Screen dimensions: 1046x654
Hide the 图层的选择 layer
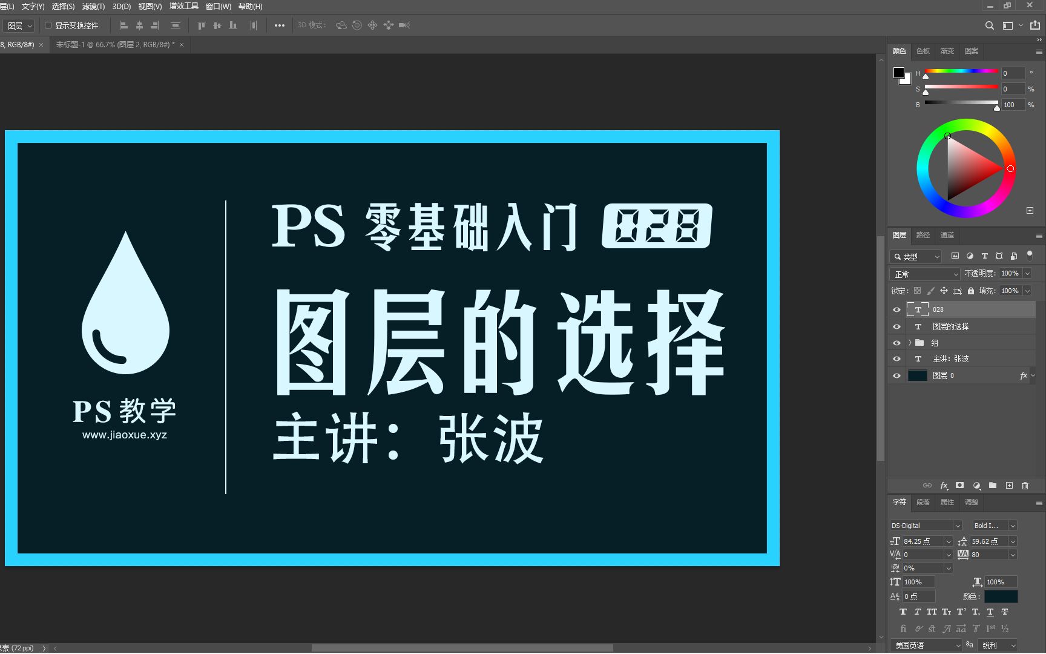pyautogui.click(x=896, y=326)
